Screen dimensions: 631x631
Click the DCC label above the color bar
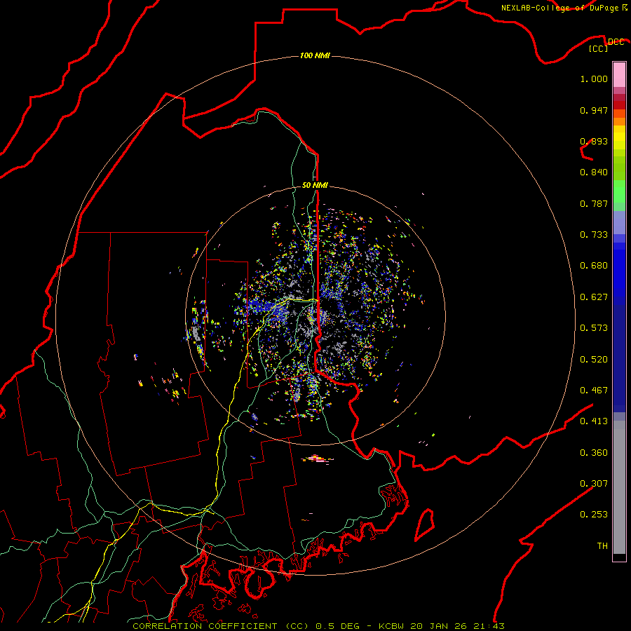tap(616, 42)
